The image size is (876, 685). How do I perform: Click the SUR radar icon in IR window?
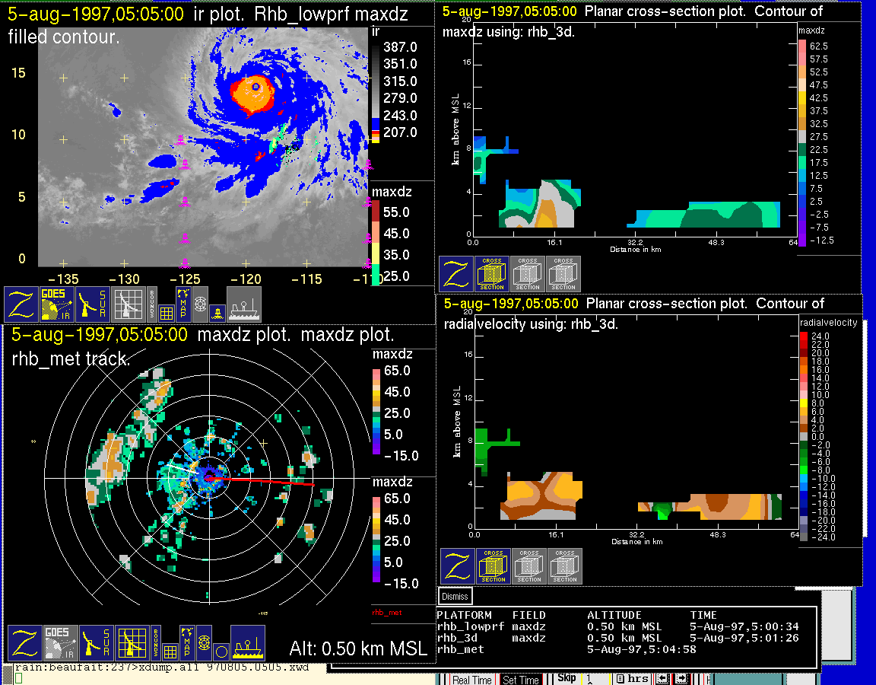click(x=94, y=304)
